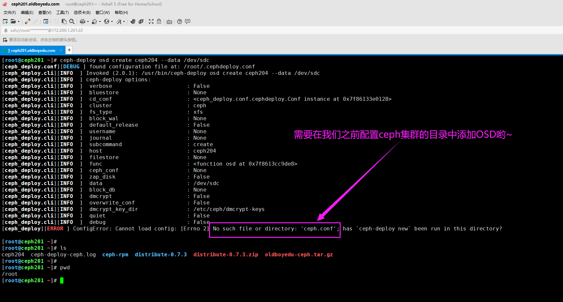
Task: Expand the globe encoding dropdown arrow
Action: click(112, 22)
